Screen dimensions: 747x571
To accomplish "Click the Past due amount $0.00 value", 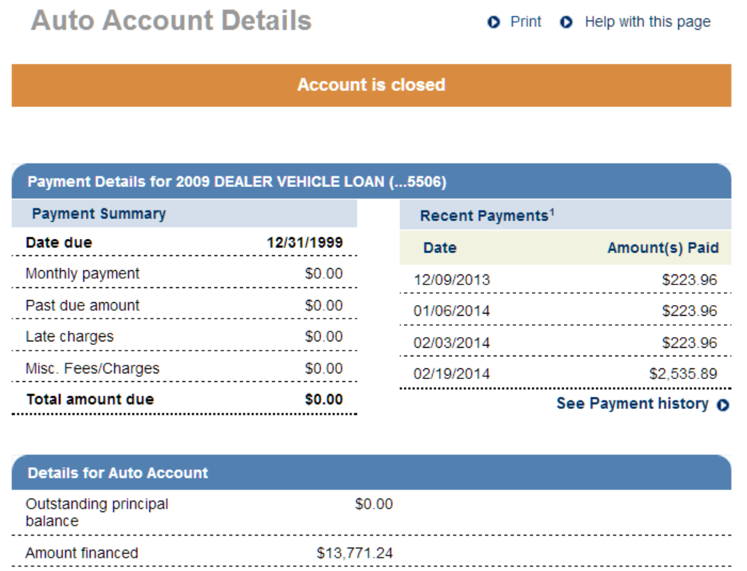I will 324,306.
